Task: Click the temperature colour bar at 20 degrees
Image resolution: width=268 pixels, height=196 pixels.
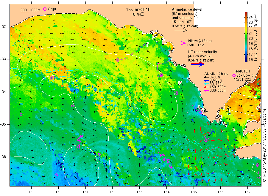Action: click(246, 38)
